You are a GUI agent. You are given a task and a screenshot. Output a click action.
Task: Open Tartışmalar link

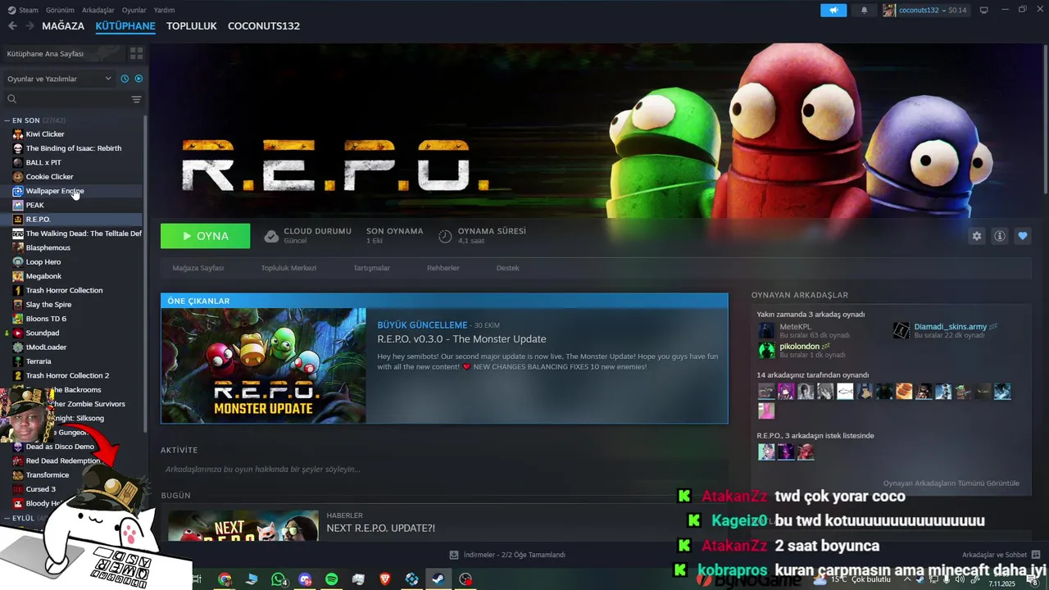pyautogui.click(x=371, y=268)
